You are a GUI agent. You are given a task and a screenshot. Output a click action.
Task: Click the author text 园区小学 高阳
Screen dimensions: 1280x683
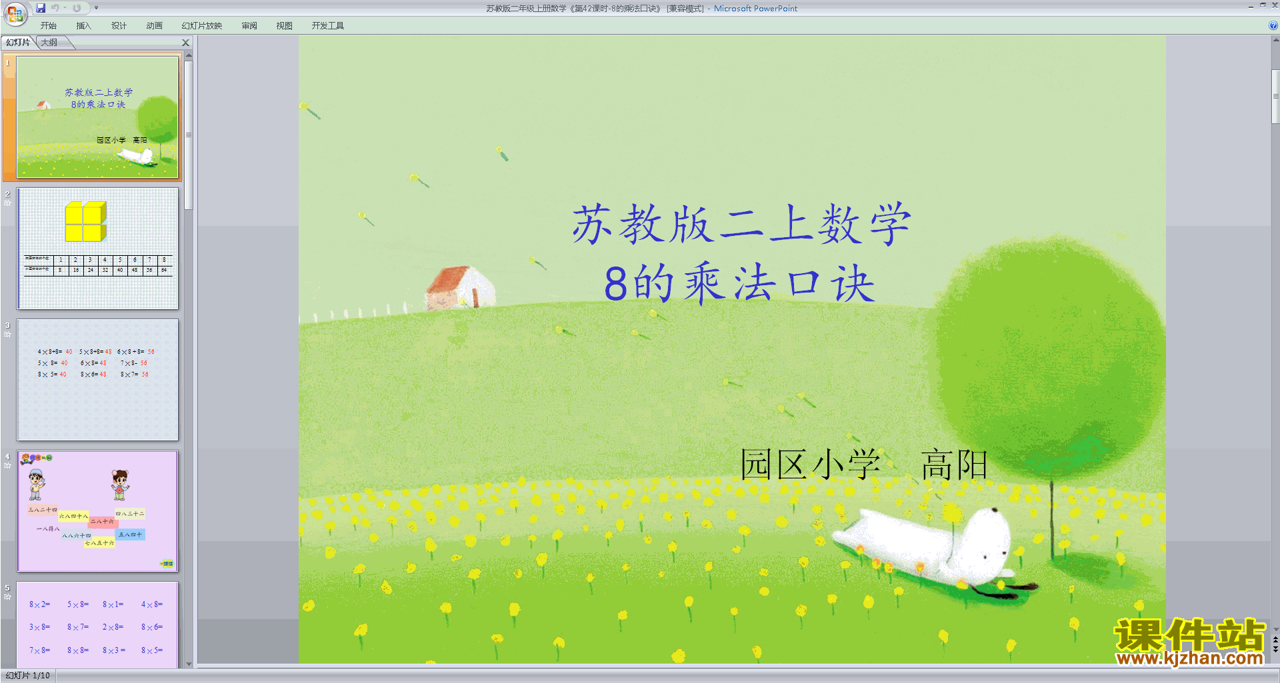[864, 464]
